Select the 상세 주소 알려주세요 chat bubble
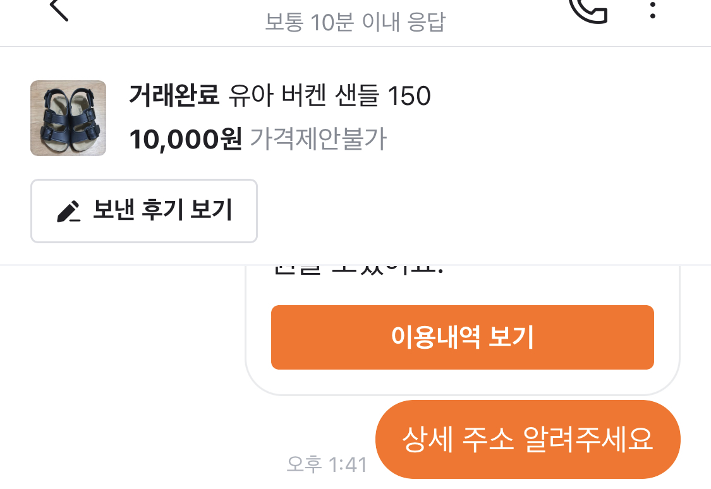Viewport: 711px width, 489px height. [527, 439]
